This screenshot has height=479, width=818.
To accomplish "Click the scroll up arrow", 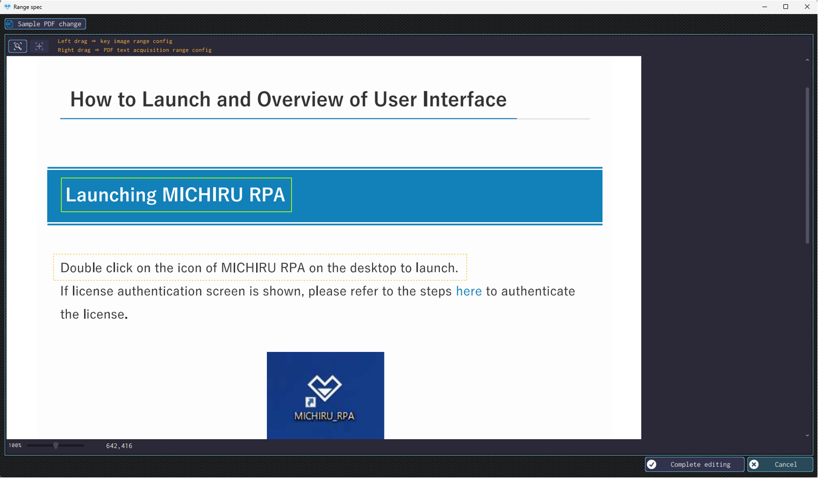I will 807,60.
